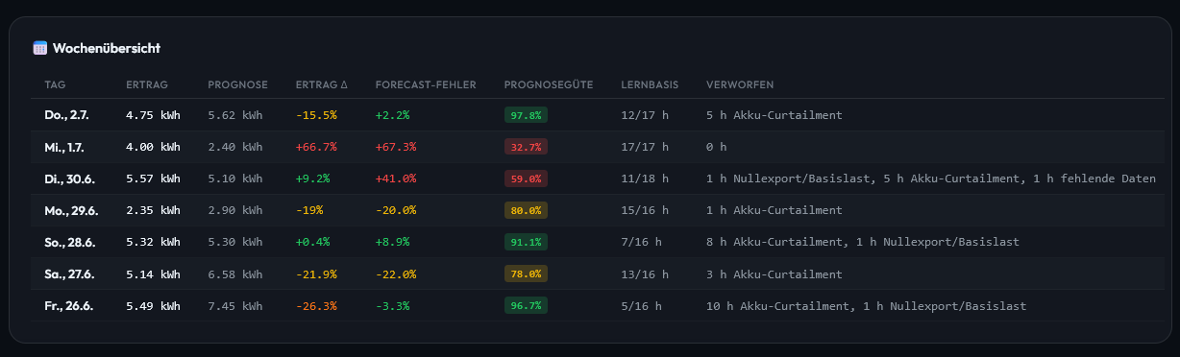Screen dimensions: 1180x357
Task: Click the green 91.1% quality badge
Action: click(526, 242)
